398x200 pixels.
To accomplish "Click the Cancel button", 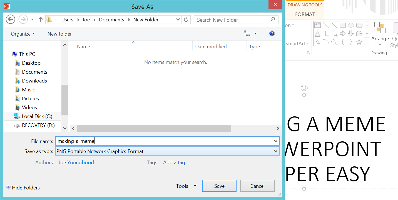I will coord(257,186).
